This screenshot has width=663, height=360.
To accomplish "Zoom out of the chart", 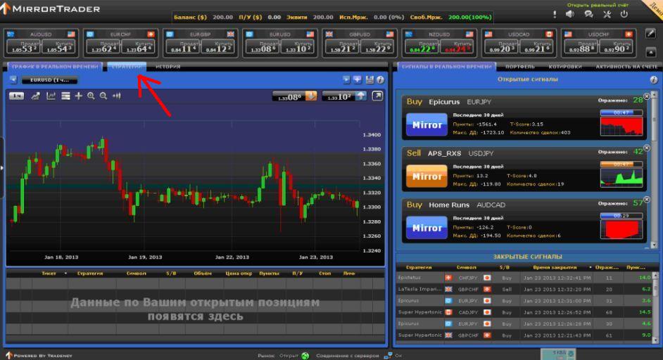I will 103,96.
